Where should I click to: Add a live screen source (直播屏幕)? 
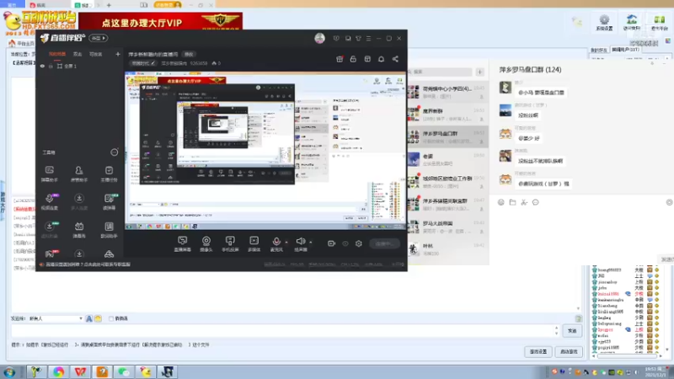click(182, 243)
